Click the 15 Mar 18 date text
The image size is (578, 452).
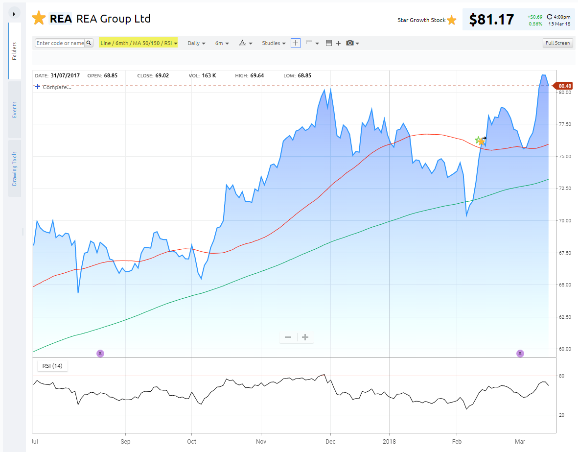click(559, 24)
